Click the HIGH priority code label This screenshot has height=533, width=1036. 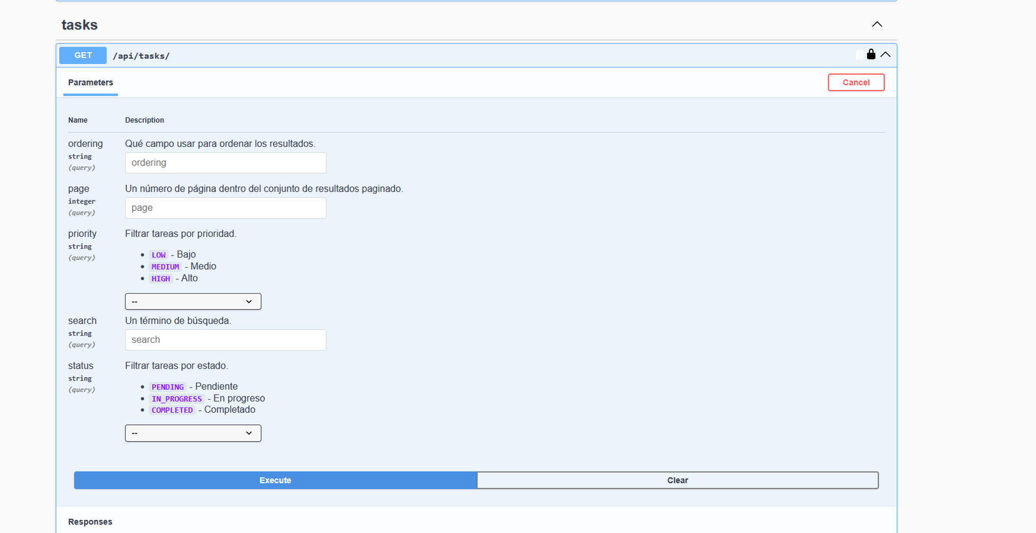click(x=161, y=279)
